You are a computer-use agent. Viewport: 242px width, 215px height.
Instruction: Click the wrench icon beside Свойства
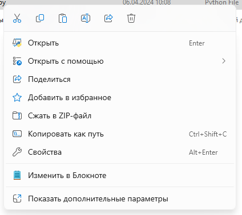(17, 152)
